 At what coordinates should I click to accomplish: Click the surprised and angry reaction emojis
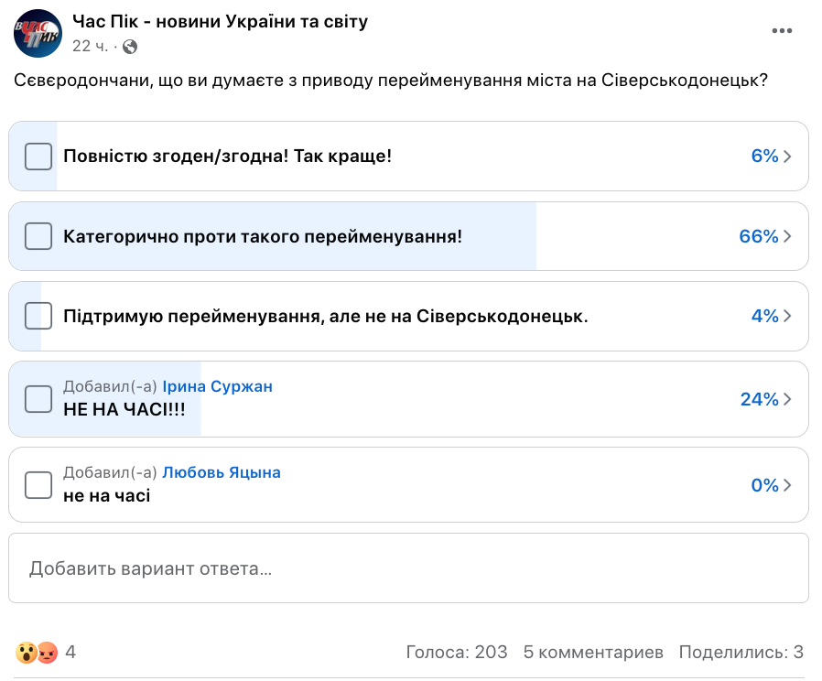pos(37,653)
